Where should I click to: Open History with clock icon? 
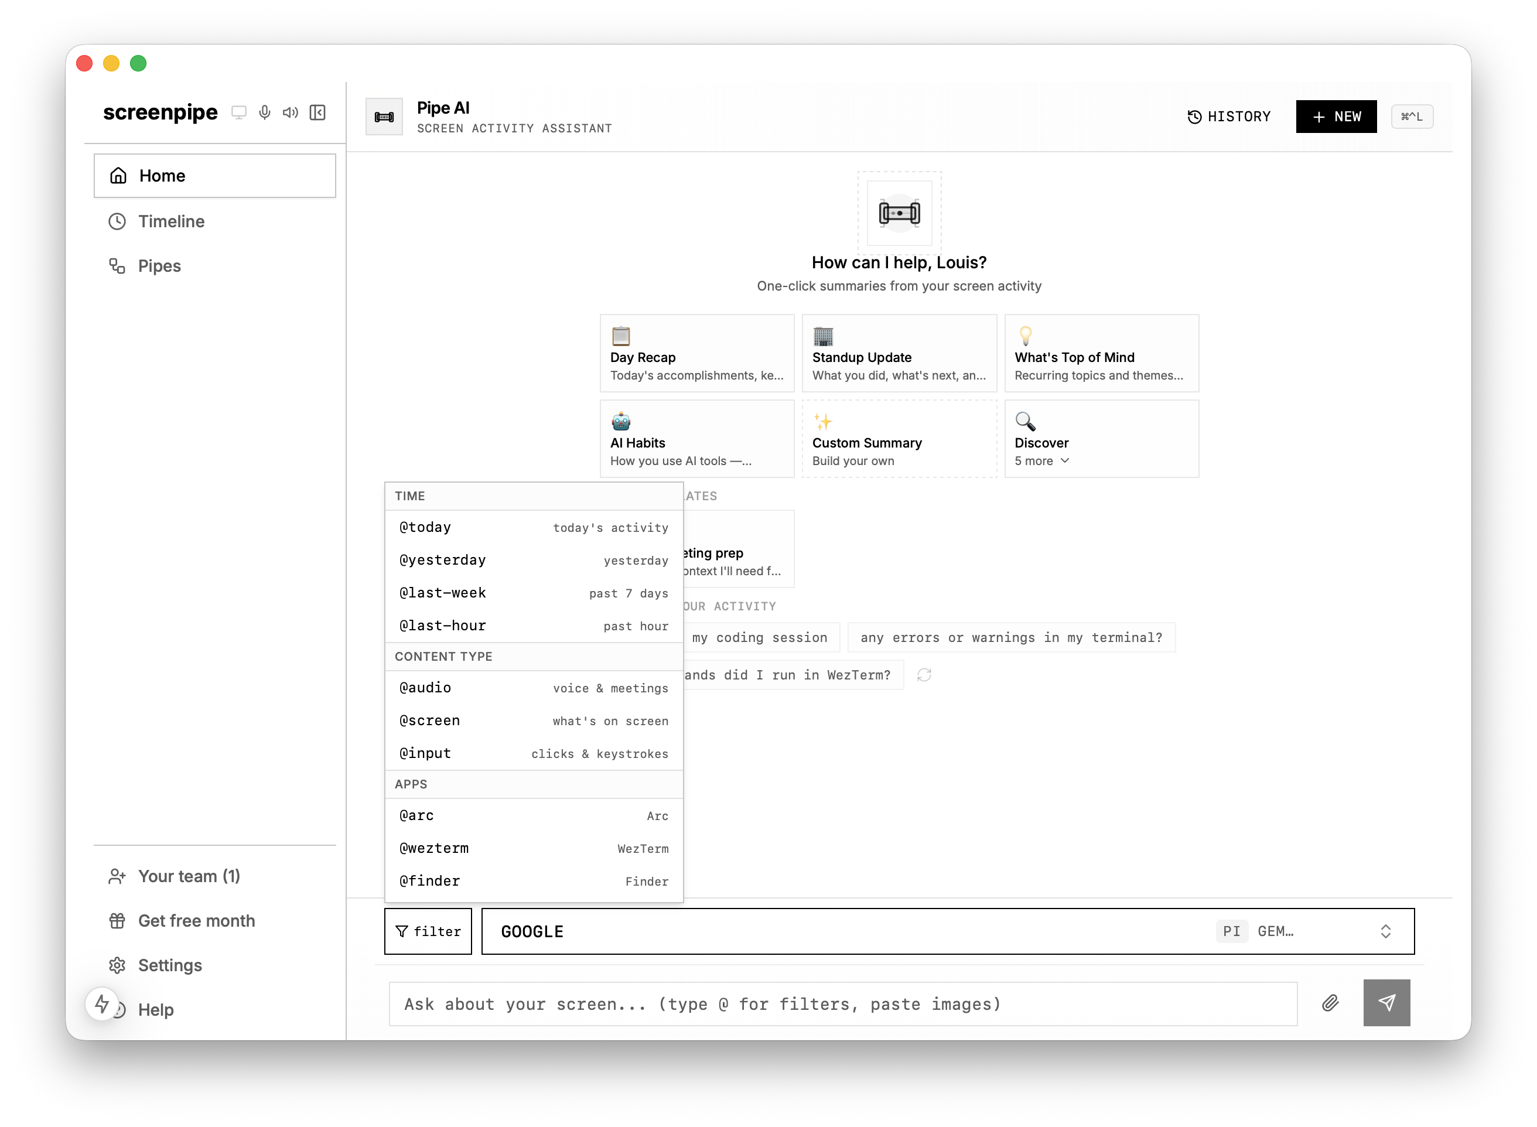pos(1229,117)
